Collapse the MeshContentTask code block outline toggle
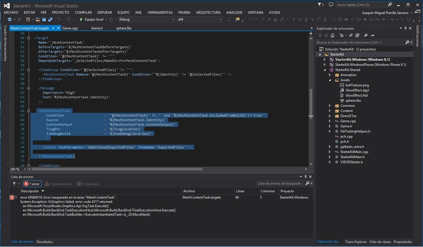This screenshot has width=423, height=247. (28, 111)
